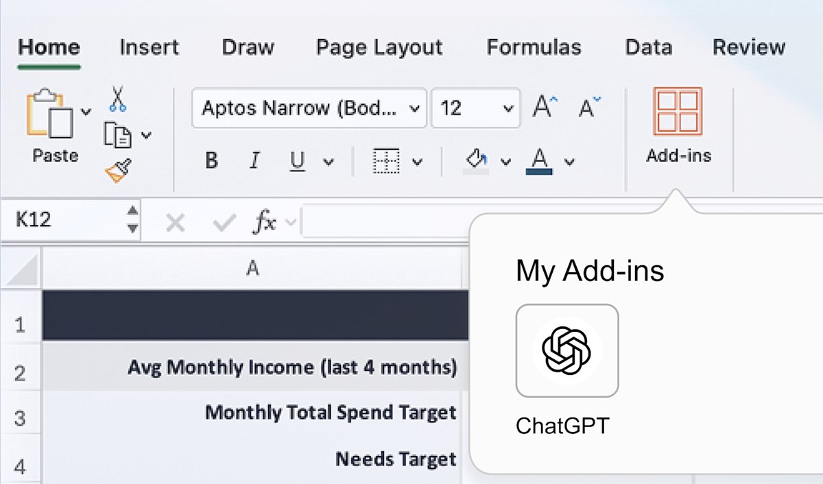Switch to the Home tab
Image resolution: width=823 pixels, height=484 pixels.
coord(49,48)
